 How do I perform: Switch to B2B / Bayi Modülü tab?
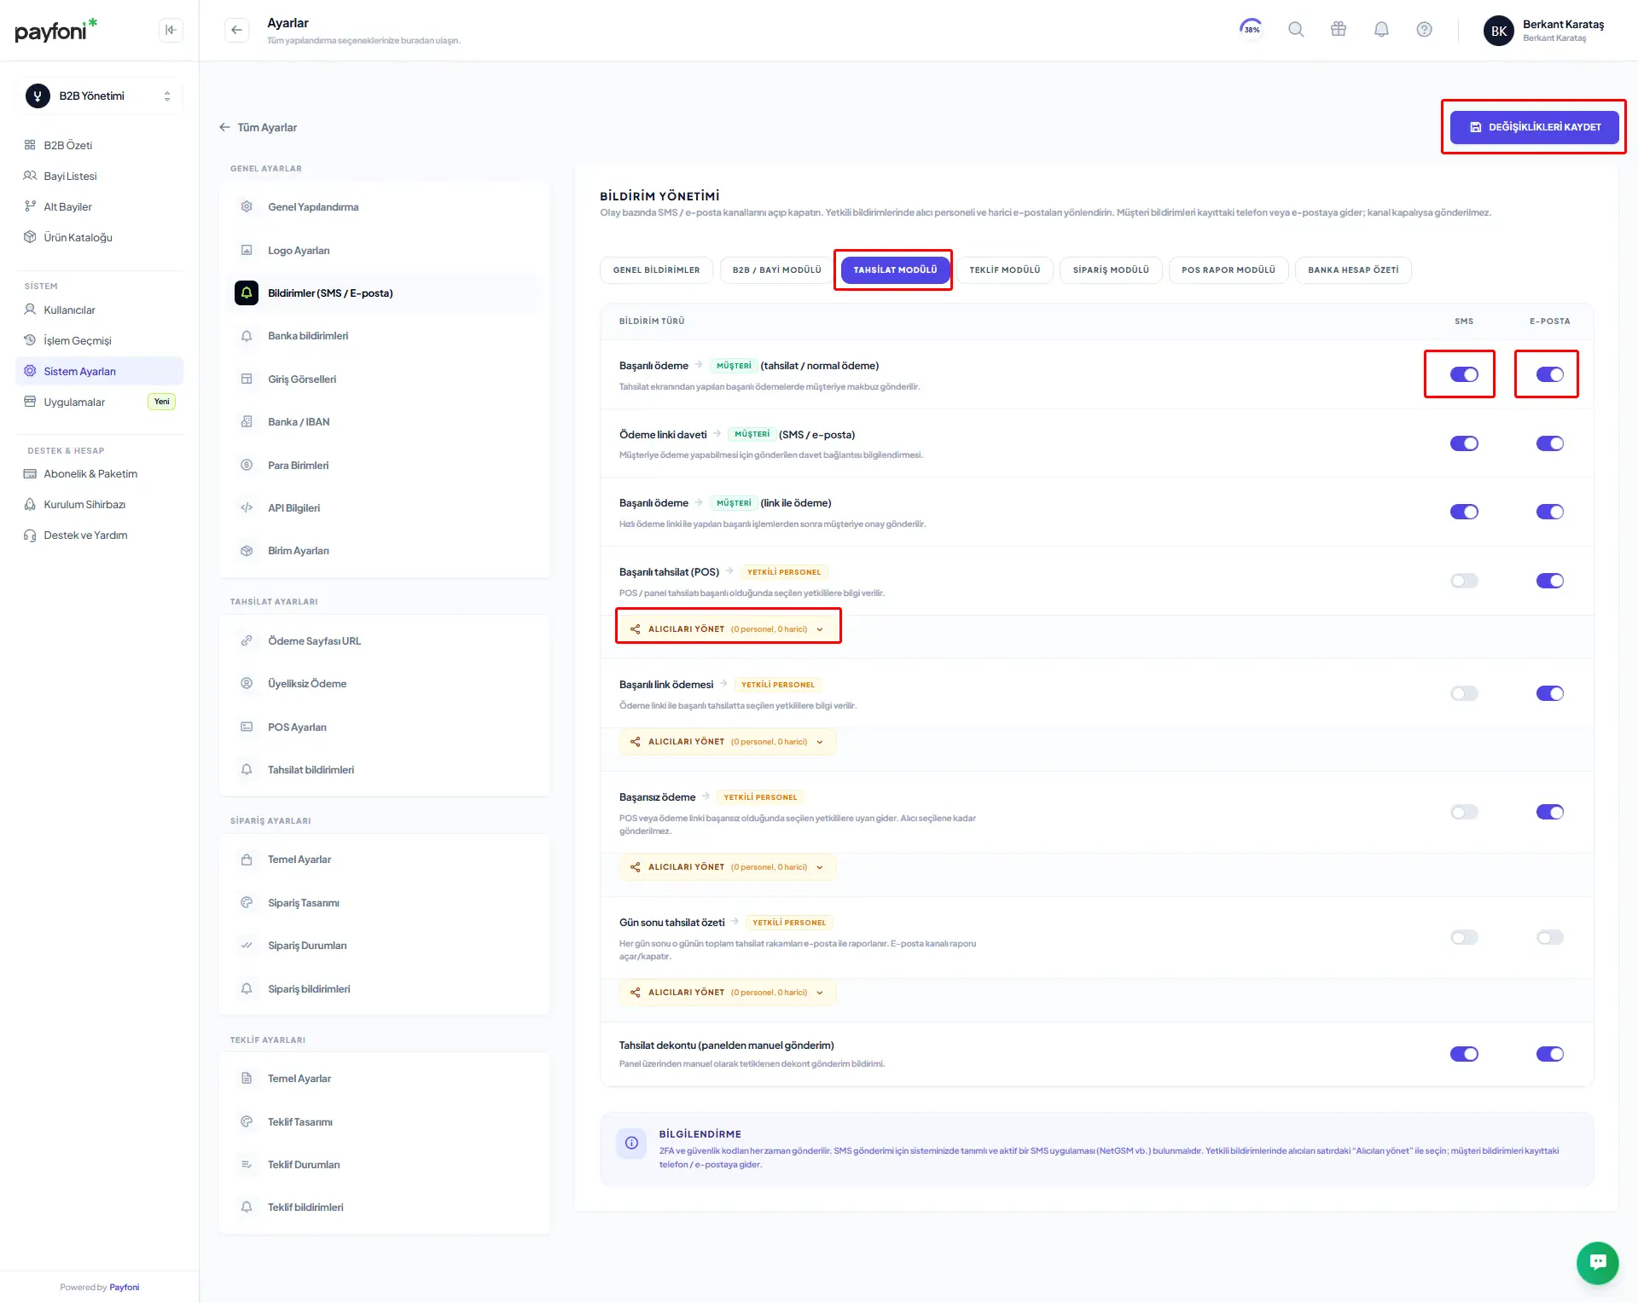pyautogui.click(x=776, y=270)
